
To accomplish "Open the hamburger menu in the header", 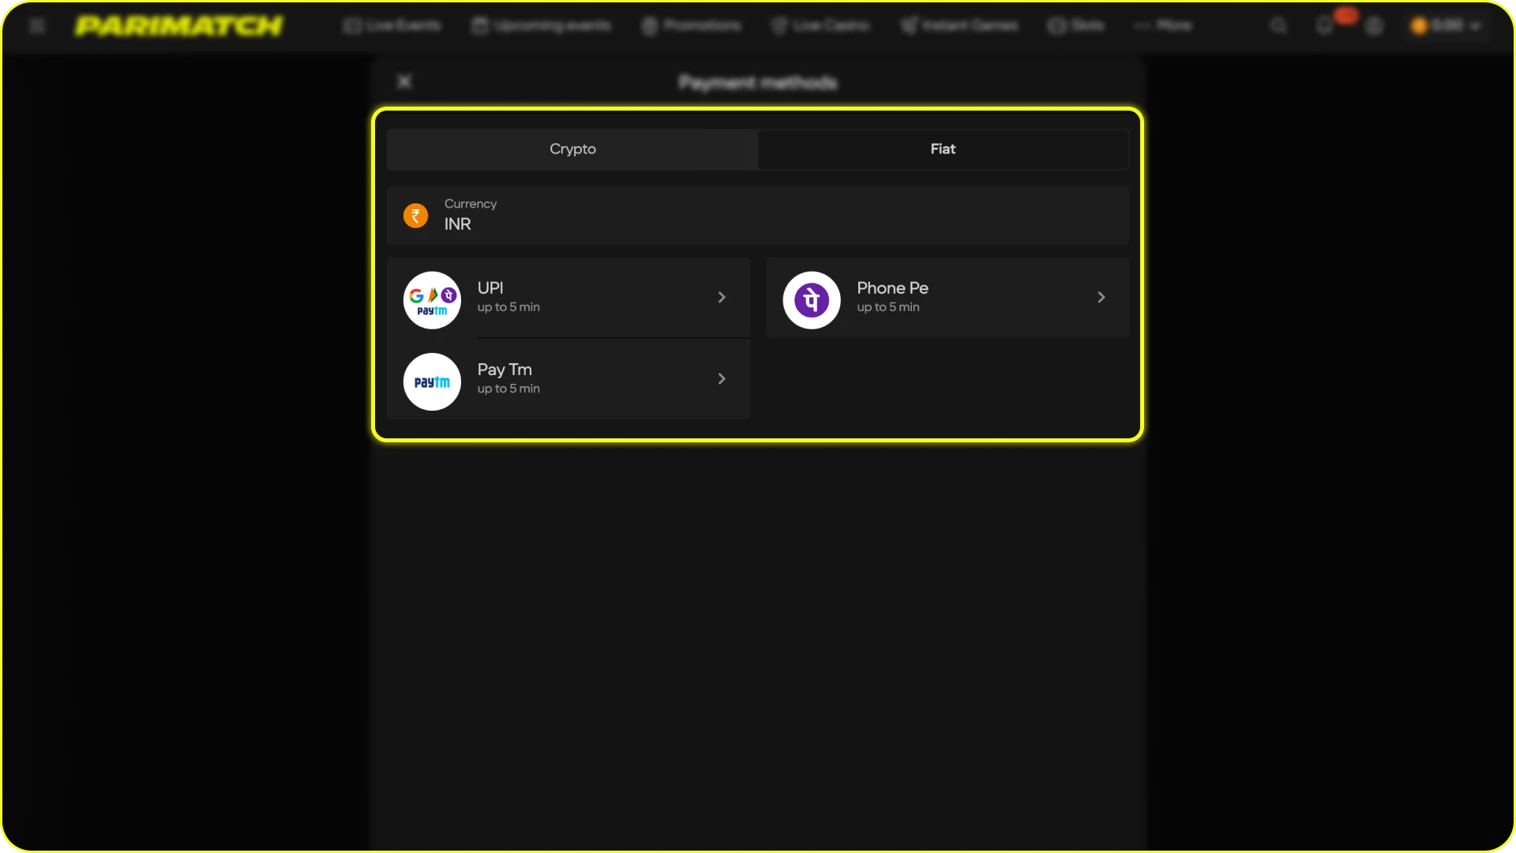I will coord(37,26).
